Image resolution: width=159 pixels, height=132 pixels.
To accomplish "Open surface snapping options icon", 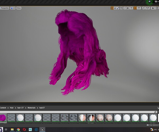I will click(x=125, y=8).
